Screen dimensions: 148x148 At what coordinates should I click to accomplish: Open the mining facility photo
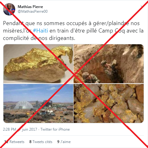[38, 103]
